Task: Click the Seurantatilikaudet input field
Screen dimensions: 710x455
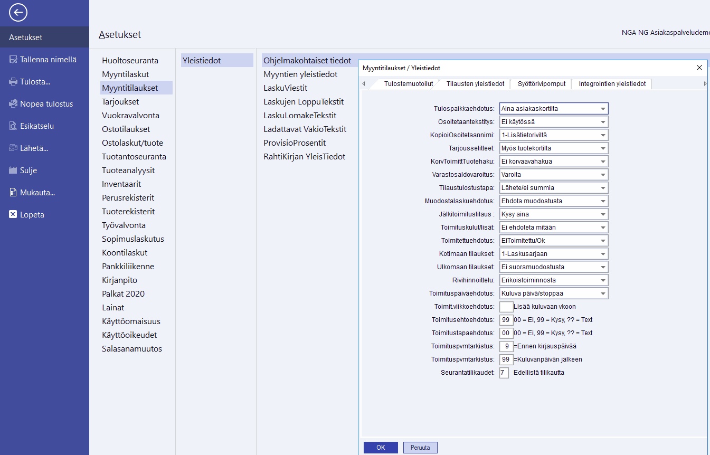Action: tap(504, 373)
